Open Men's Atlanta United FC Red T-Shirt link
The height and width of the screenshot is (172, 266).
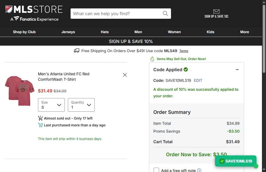tap(64, 77)
